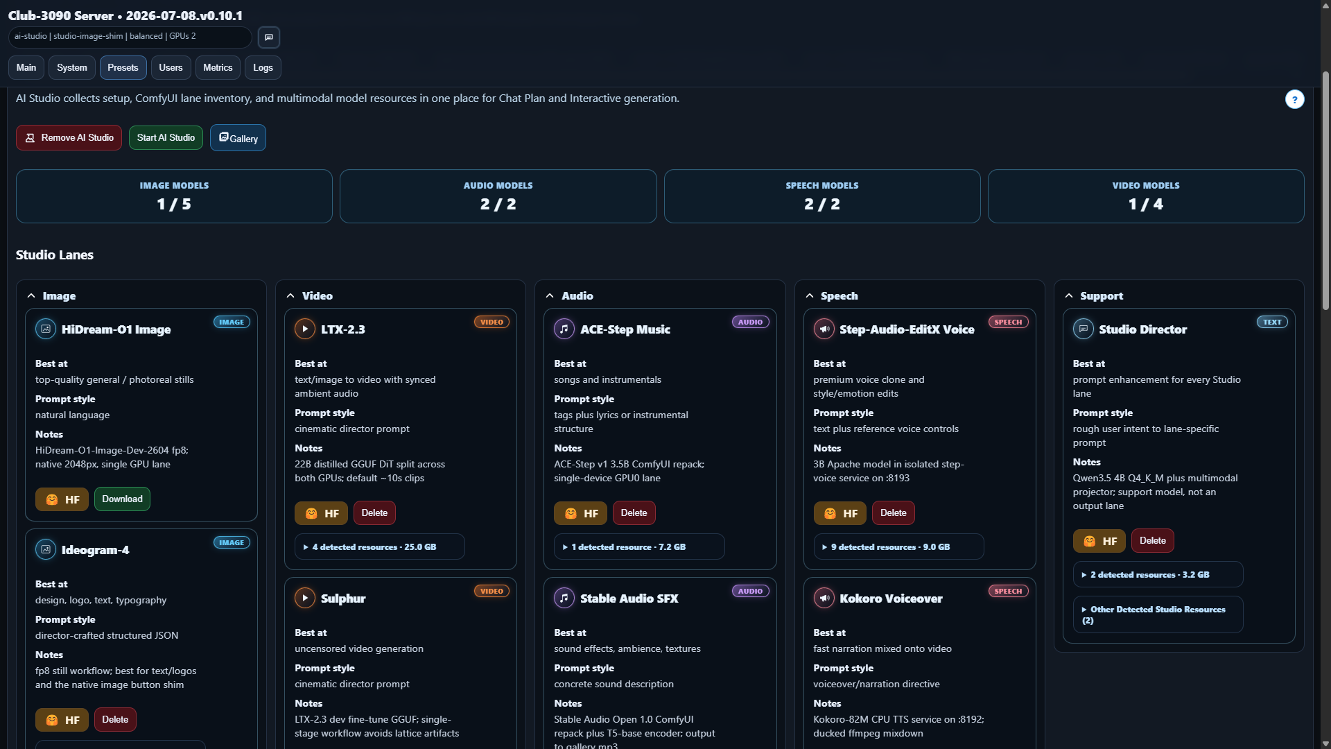Collapse the Audio lane

tap(550, 296)
